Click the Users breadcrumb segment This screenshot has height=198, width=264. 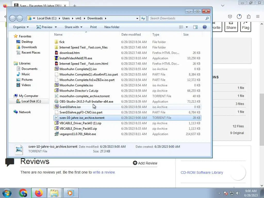click(x=66, y=18)
